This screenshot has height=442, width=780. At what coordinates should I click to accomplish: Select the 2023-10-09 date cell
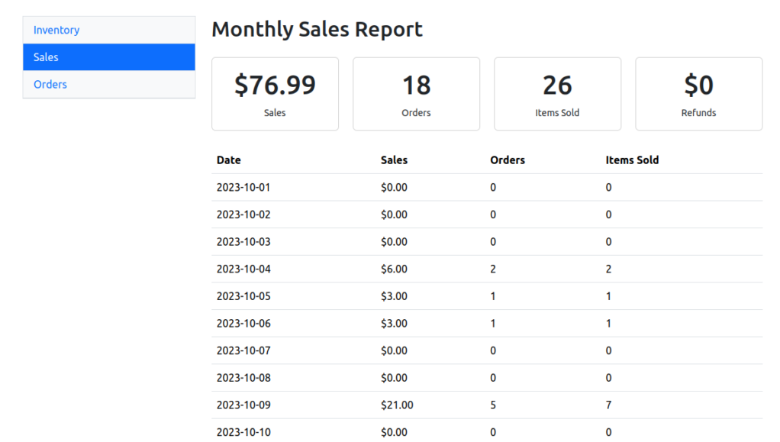243,405
